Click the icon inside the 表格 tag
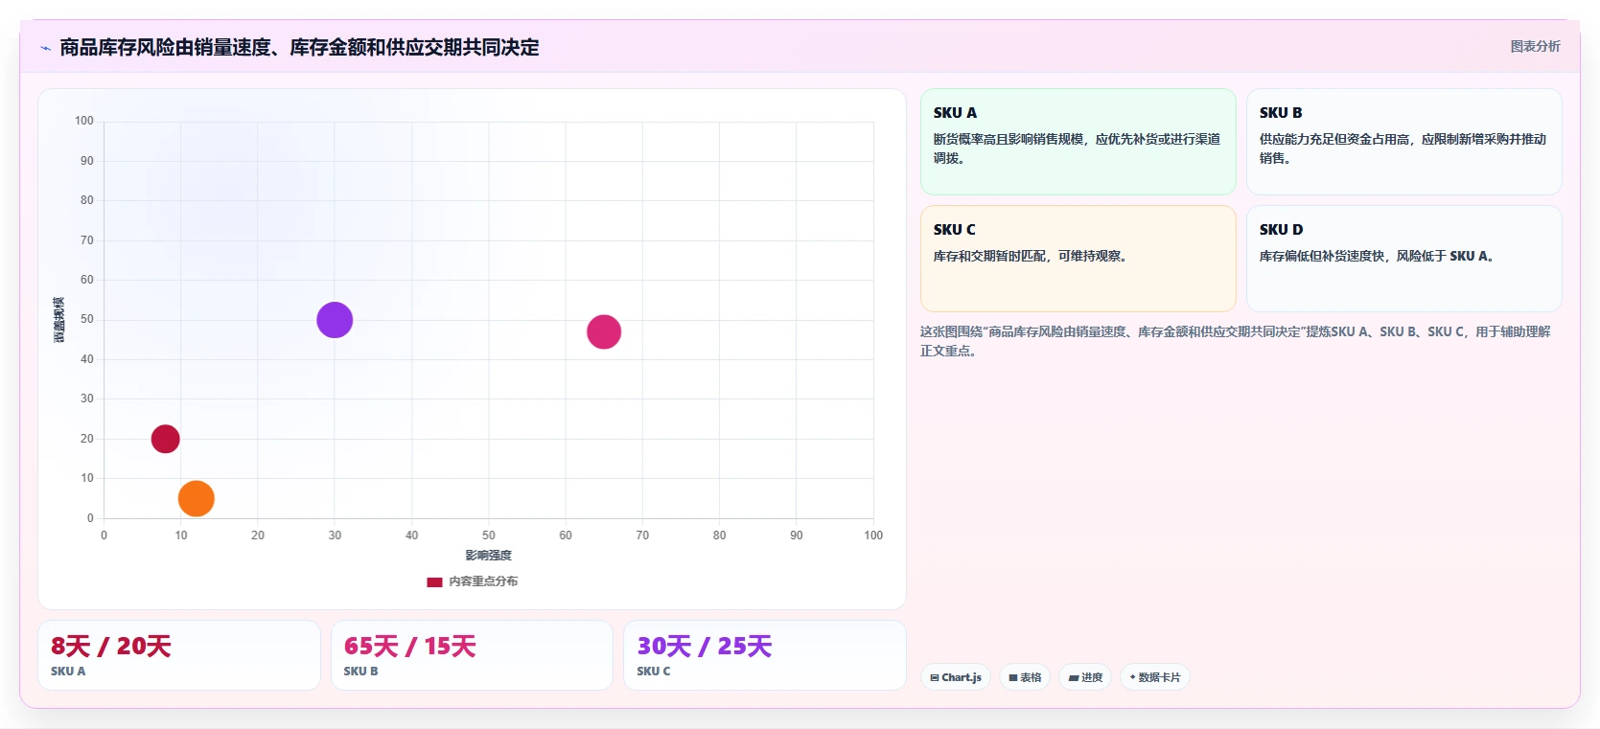Image resolution: width=1600 pixels, height=729 pixels. click(1012, 677)
